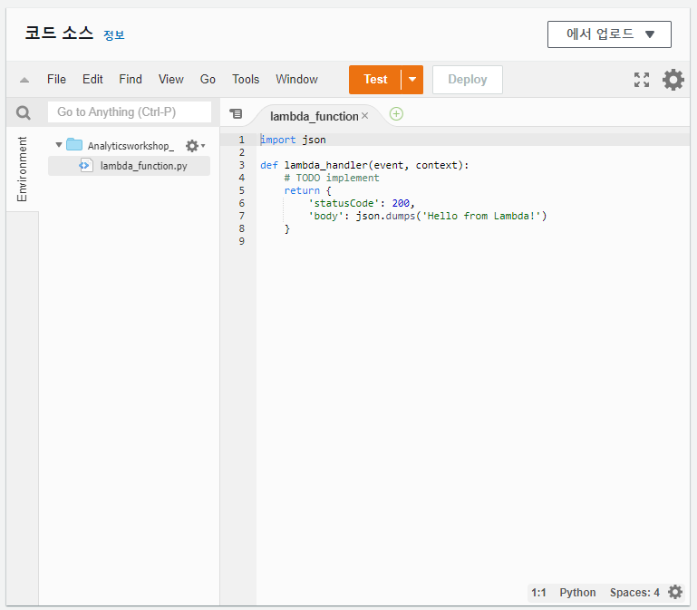Click the 'return {' code line

click(307, 190)
